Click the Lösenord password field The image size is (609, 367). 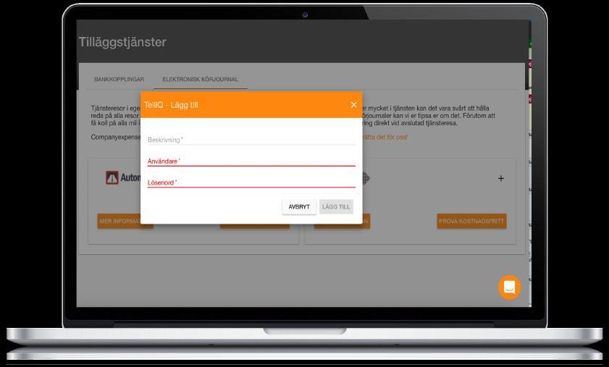tap(251, 182)
